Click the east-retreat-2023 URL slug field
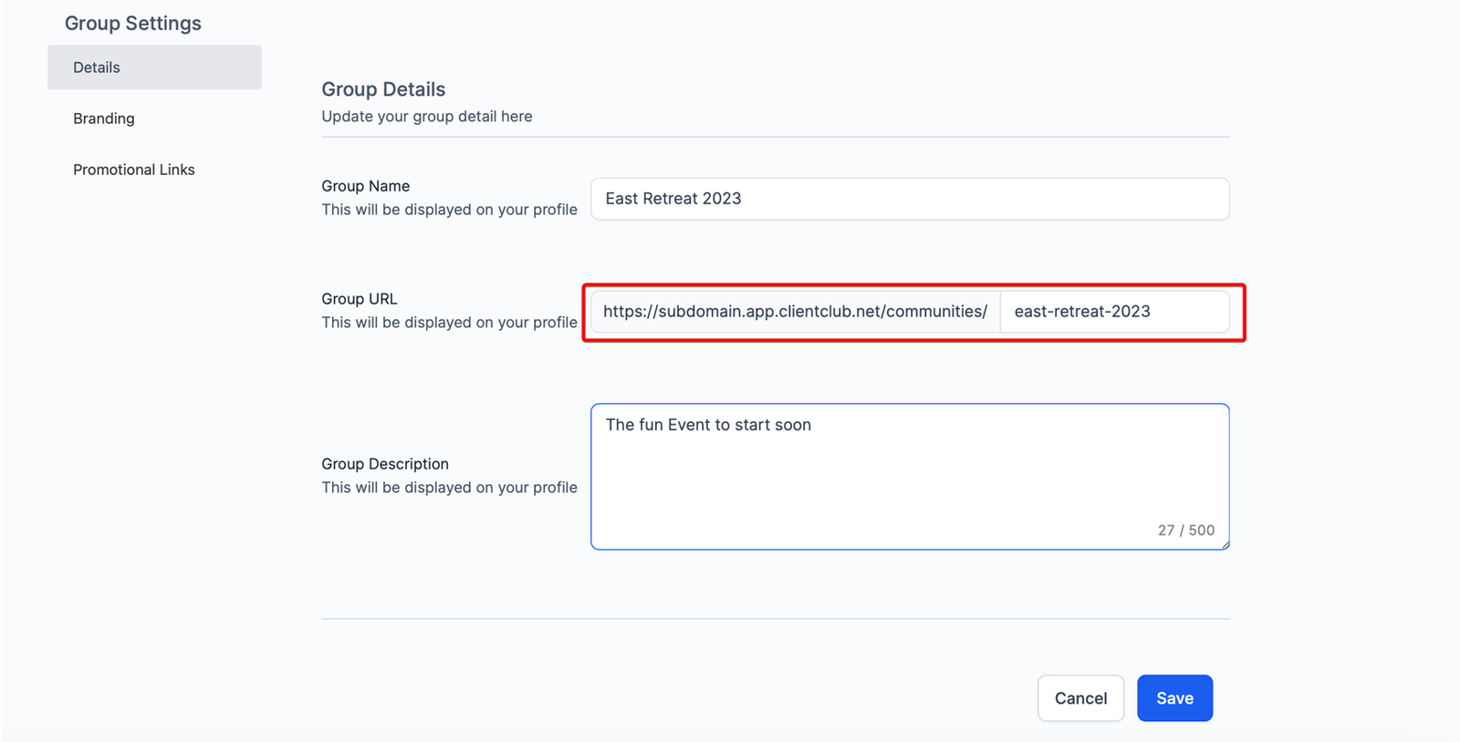Viewport: 1460px width, 742px height. [1113, 312]
